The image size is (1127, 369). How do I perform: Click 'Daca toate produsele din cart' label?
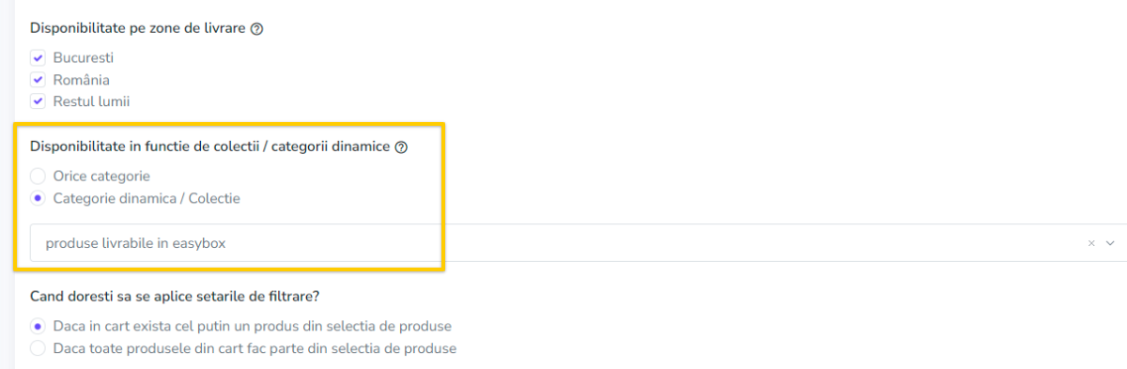(255, 348)
